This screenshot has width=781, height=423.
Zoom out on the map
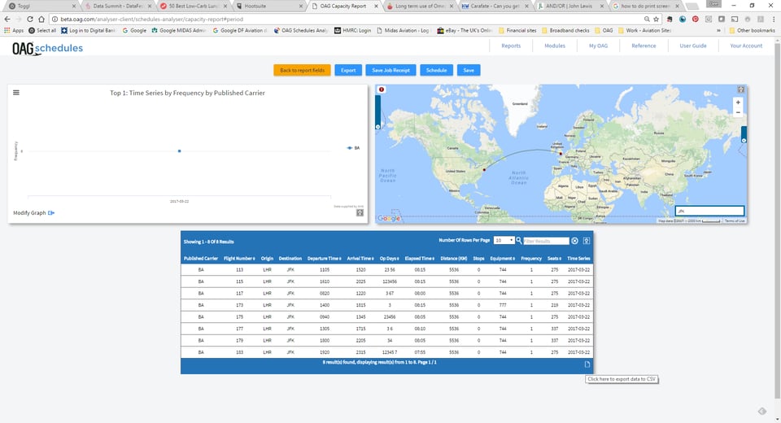point(738,112)
